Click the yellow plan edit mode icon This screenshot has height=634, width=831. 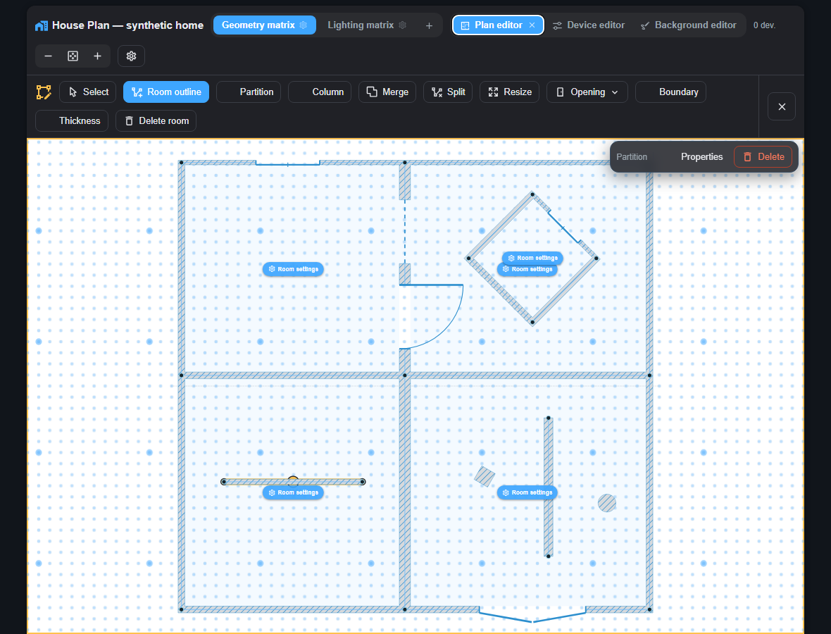pos(44,92)
